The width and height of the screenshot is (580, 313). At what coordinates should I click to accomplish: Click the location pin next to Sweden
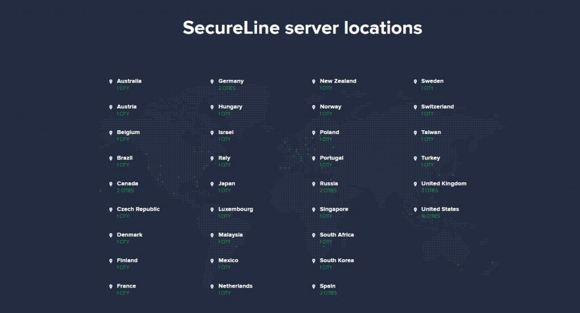[415, 82]
